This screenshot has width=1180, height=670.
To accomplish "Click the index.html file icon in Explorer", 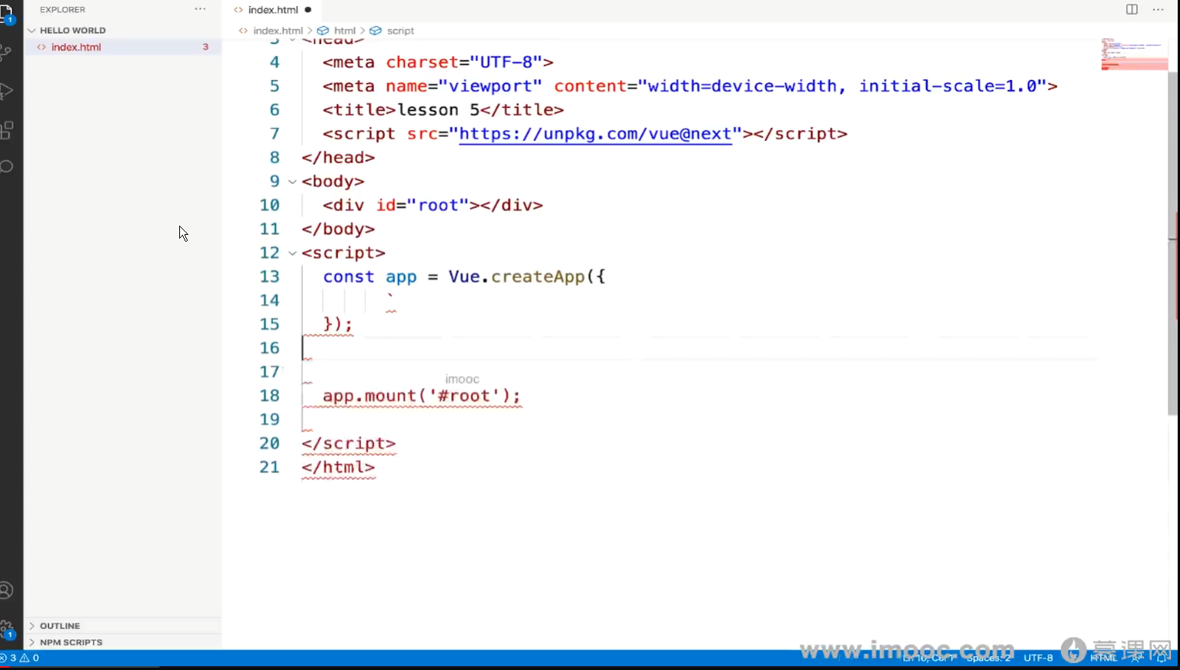I will click(x=42, y=47).
